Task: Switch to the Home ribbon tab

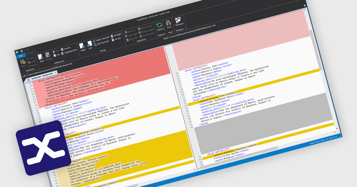Action: click(x=31, y=53)
